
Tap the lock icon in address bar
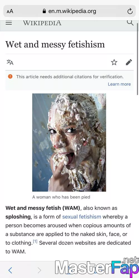click(44, 11)
